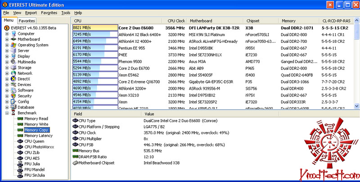Open the View menu
360x182 pixels.
17,13
